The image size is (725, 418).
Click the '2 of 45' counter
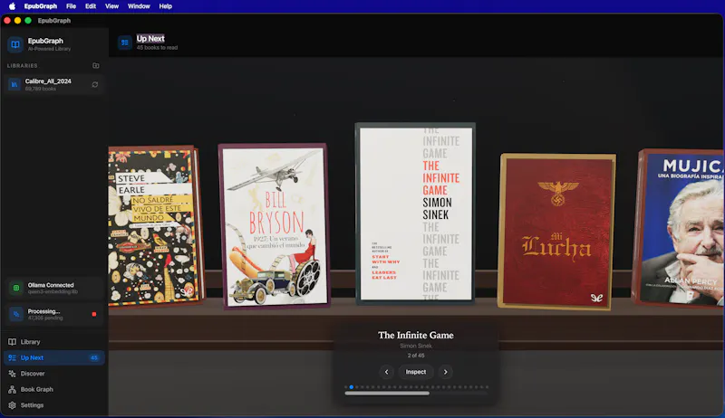[x=416, y=356]
